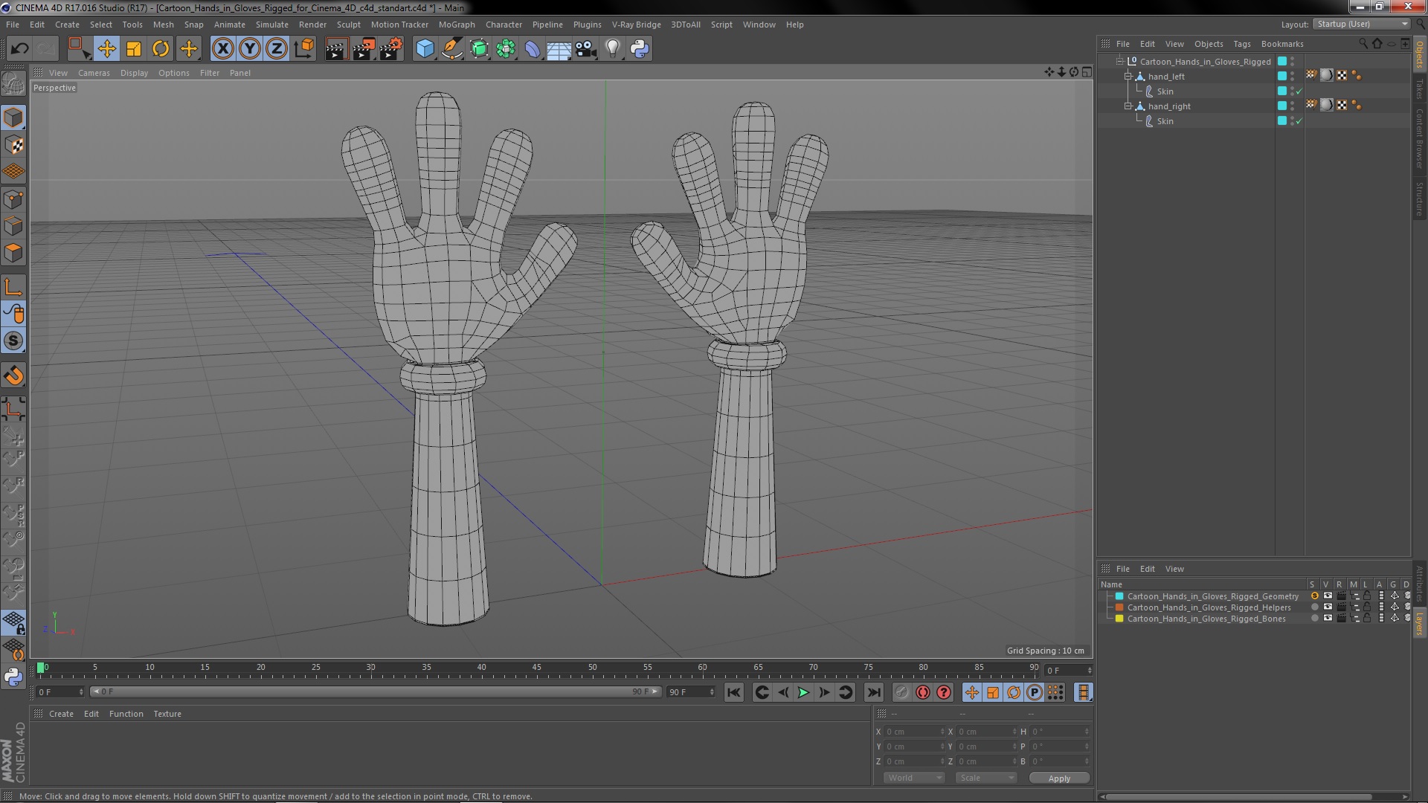This screenshot has height=803, width=1428.
Task: Jump to start of animation
Action: [733, 692]
